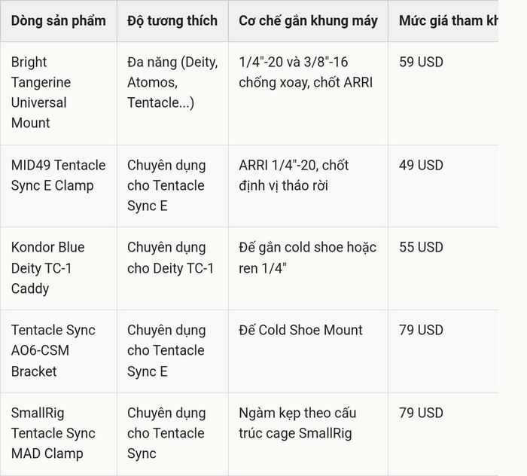The image size is (527, 476).
Task: Select the SmallRig Tentacle Sync MAD Clamp cell
Action: click(59, 434)
